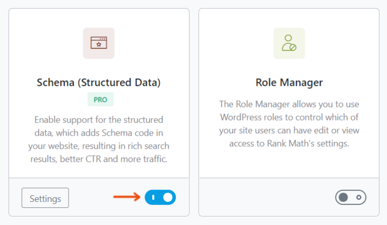Click the line 'The Role Manager allows you to use'
This screenshot has width=387, height=225.
[289, 104]
